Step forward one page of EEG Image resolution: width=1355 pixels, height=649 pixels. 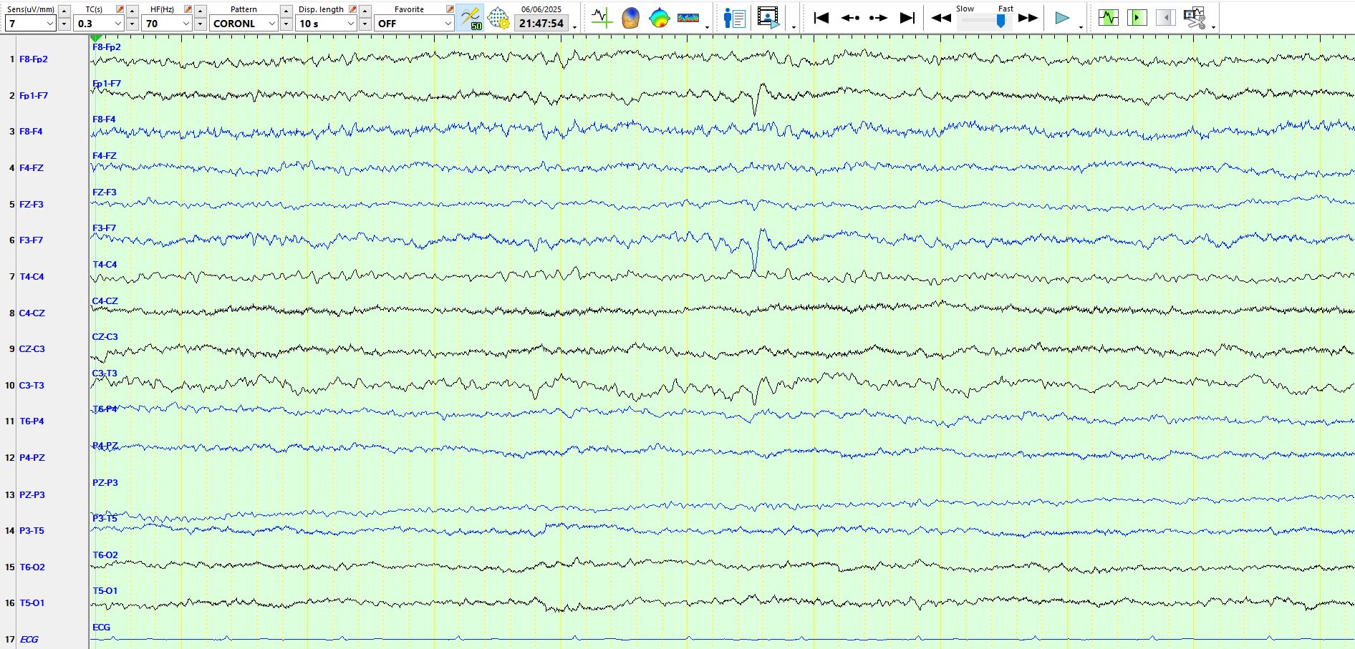click(x=879, y=18)
